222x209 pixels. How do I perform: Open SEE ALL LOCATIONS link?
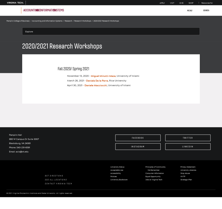click(x=56, y=180)
